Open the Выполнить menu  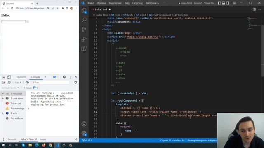[x=152, y=3]
